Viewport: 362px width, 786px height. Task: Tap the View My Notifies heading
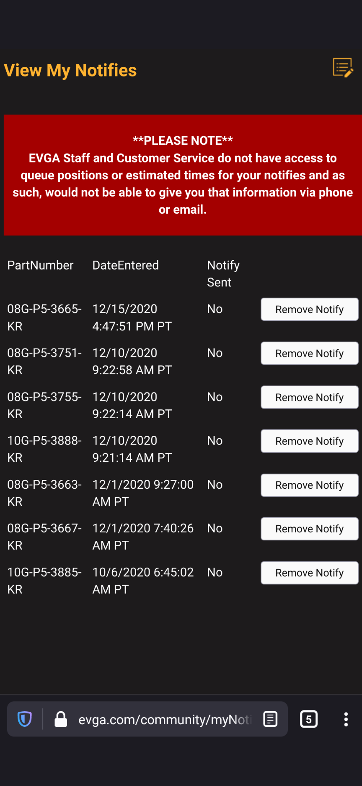click(70, 71)
